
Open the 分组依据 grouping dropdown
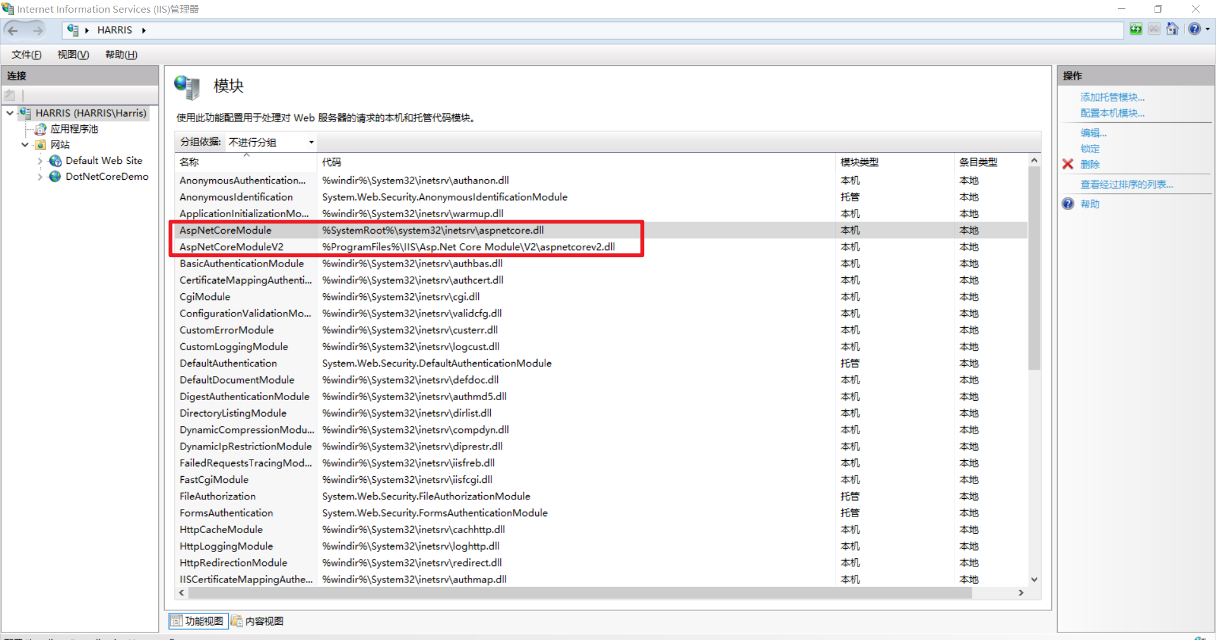[271, 142]
